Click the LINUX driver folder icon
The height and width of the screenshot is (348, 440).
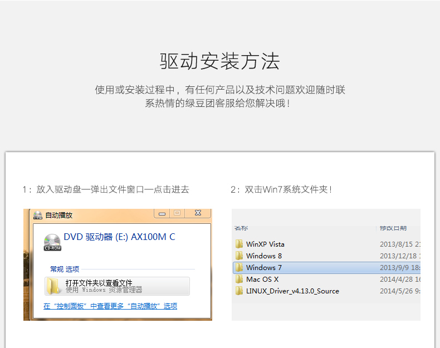click(239, 291)
